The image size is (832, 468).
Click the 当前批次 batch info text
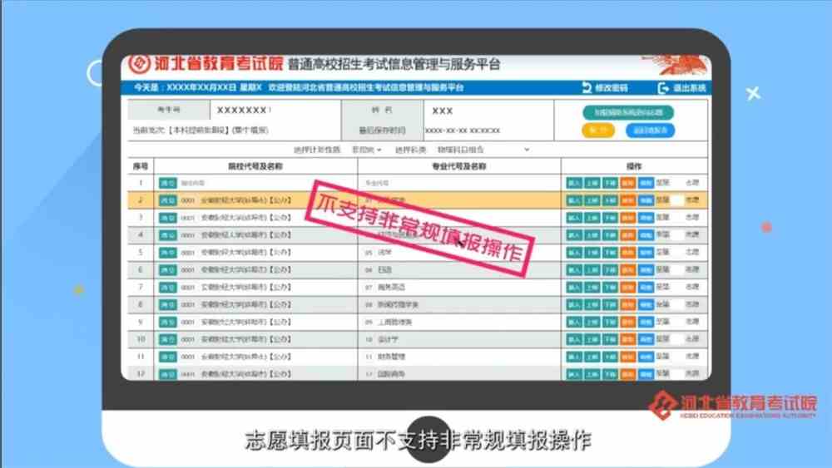201,131
